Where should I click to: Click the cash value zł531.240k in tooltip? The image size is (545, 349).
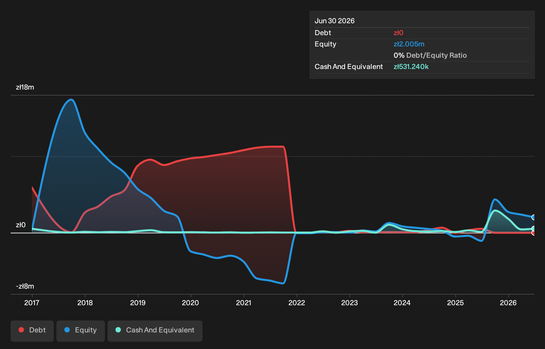click(411, 67)
